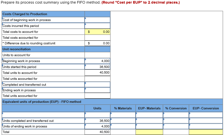Click % Materials for units completed and transferred out
The image size is (224, 135).
click(x=123, y=121)
